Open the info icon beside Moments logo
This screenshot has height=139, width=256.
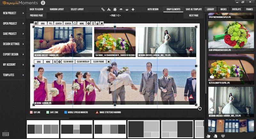[43, 3]
